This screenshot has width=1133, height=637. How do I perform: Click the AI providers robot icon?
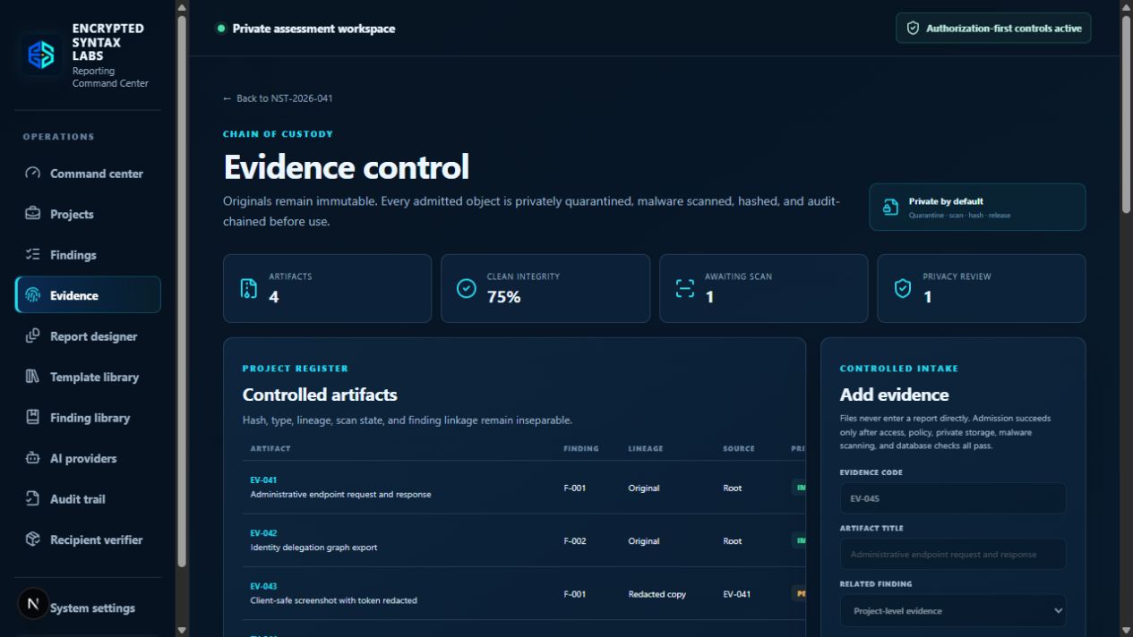tap(33, 458)
